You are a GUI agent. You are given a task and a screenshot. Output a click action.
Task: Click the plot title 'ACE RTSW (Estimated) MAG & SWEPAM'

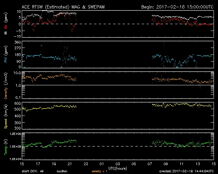point(63,7)
